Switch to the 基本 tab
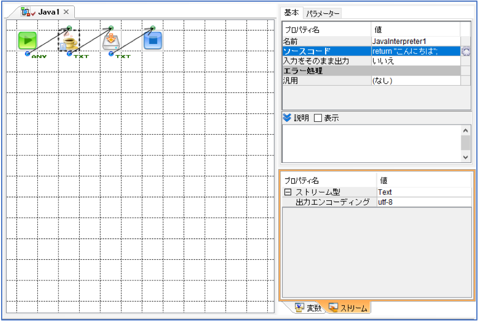The image size is (478, 321). pos(291,13)
